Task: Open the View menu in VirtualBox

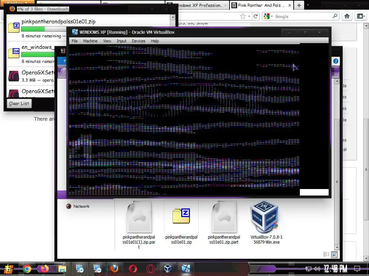Action: (x=107, y=41)
